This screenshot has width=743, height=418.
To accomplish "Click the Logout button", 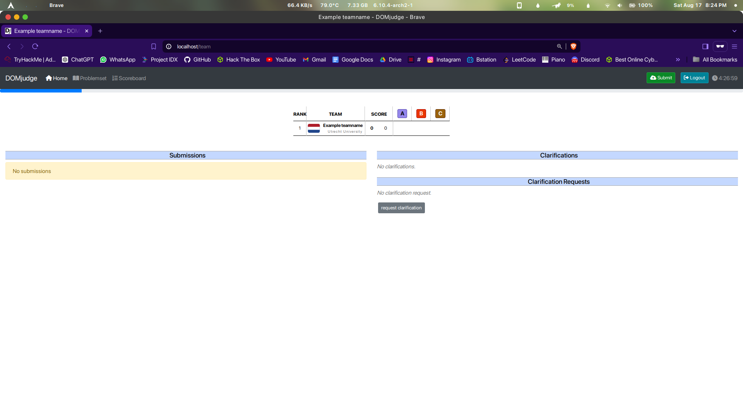I will (x=694, y=78).
